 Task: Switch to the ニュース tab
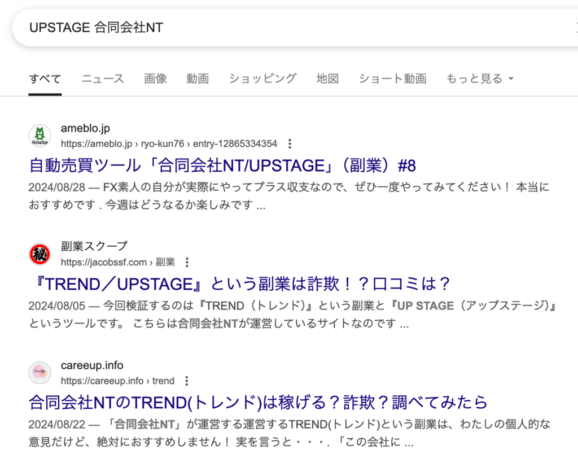tap(103, 78)
